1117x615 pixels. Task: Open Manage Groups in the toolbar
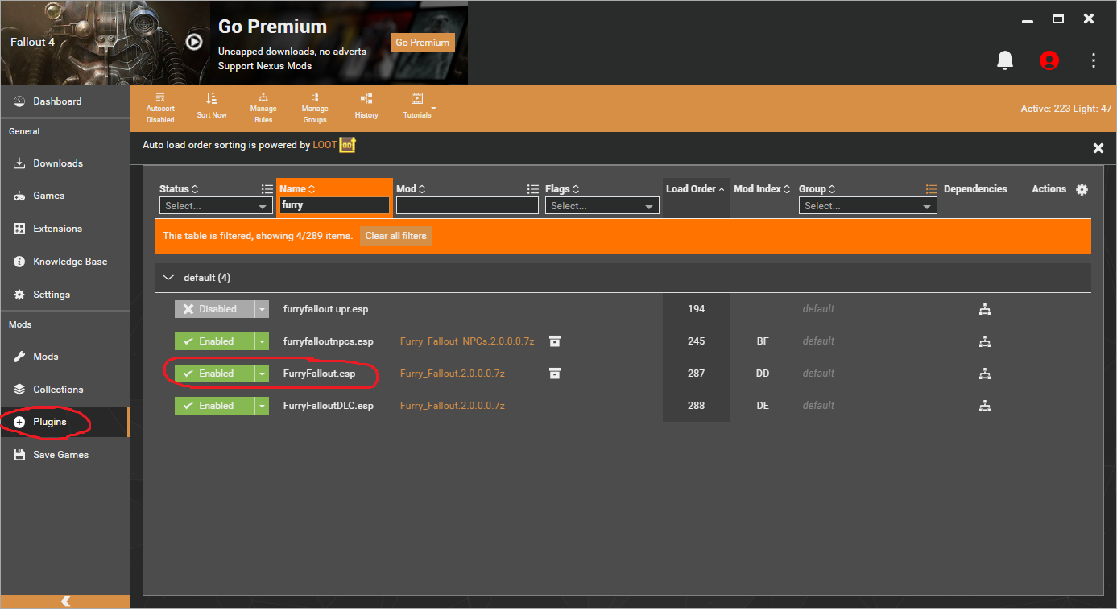[x=315, y=107]
